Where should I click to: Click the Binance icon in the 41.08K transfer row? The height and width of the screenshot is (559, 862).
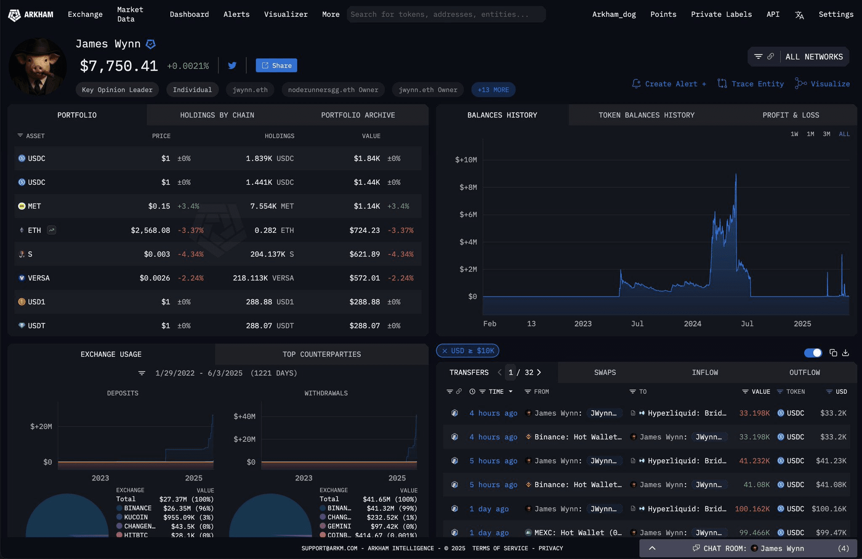tap(528, 485)
